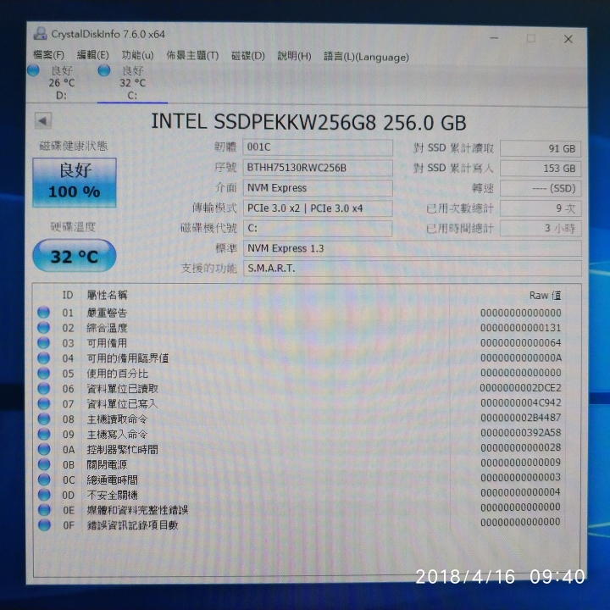Click the status icon for attribute 09 主機寫入命令

44,434
